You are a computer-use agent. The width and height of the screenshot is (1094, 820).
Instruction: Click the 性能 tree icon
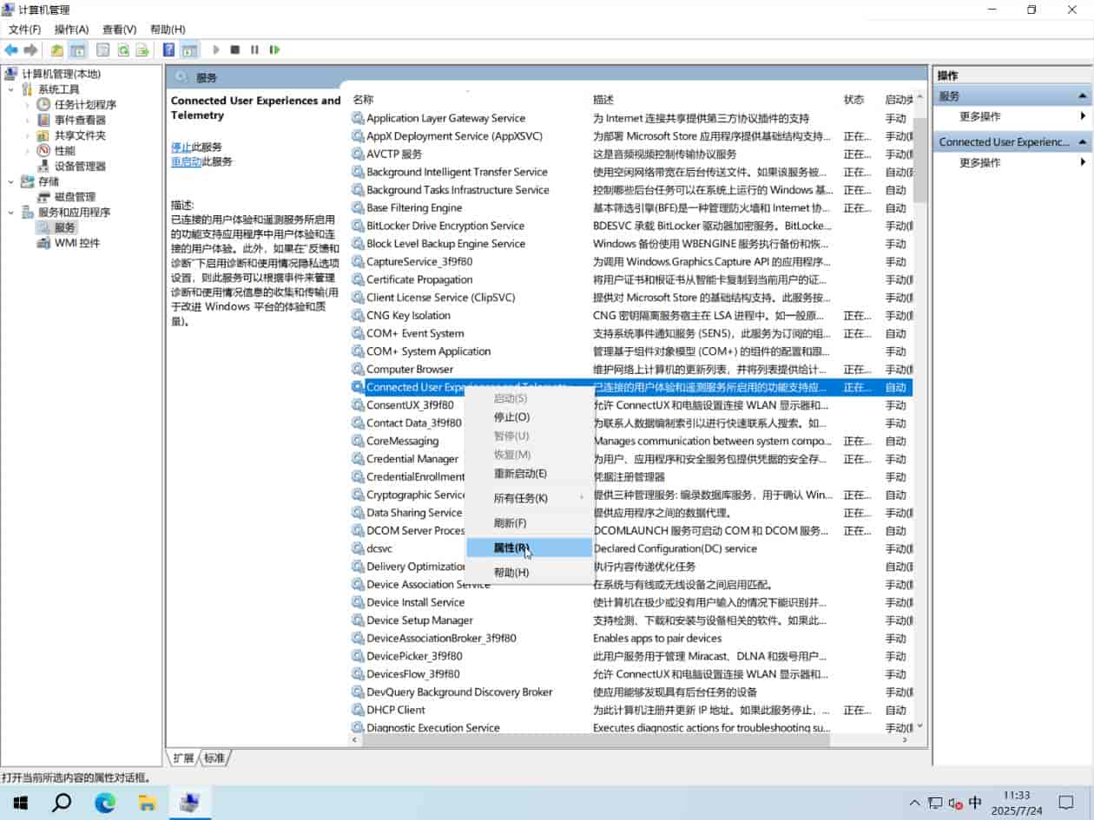pos(43,151)
